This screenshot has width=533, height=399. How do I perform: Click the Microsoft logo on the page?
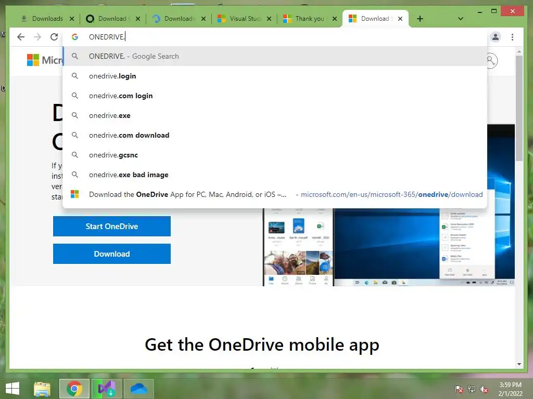pyautogui.click(x=44, y=60)
